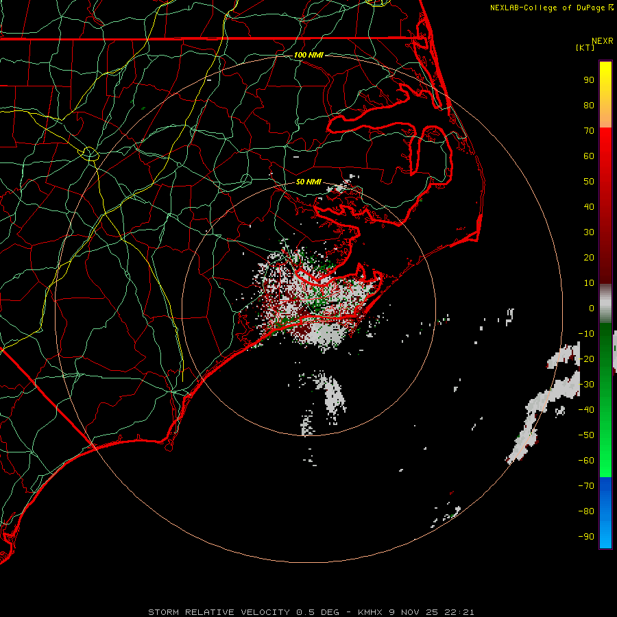This screenshot has width=617, height=617.
Task: Click the 60 knot scale label
Action: (589, 156)
